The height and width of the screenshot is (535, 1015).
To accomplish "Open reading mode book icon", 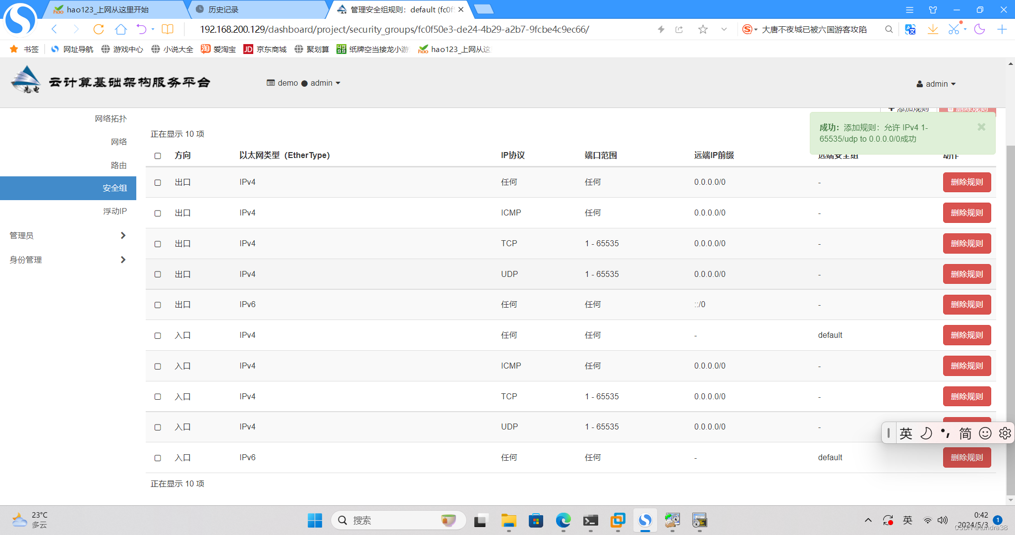I will tap(168, 29).
